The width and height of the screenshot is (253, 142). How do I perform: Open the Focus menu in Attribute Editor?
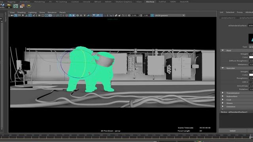click(240, 12)
